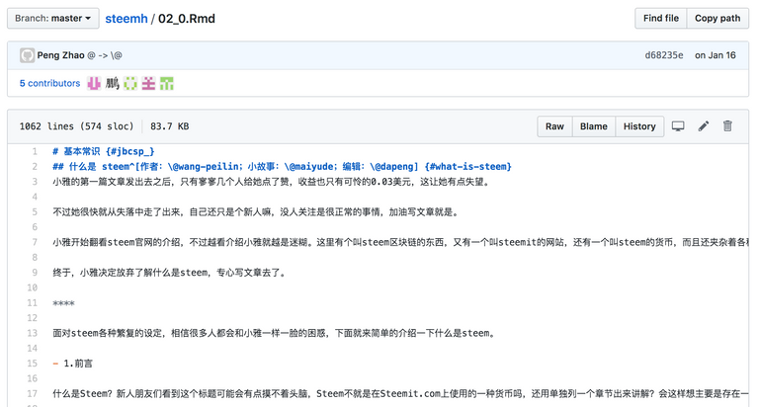The height and width of the screenshot is (407, 759).
Task: Select line number 17
Action: [32, 393]
